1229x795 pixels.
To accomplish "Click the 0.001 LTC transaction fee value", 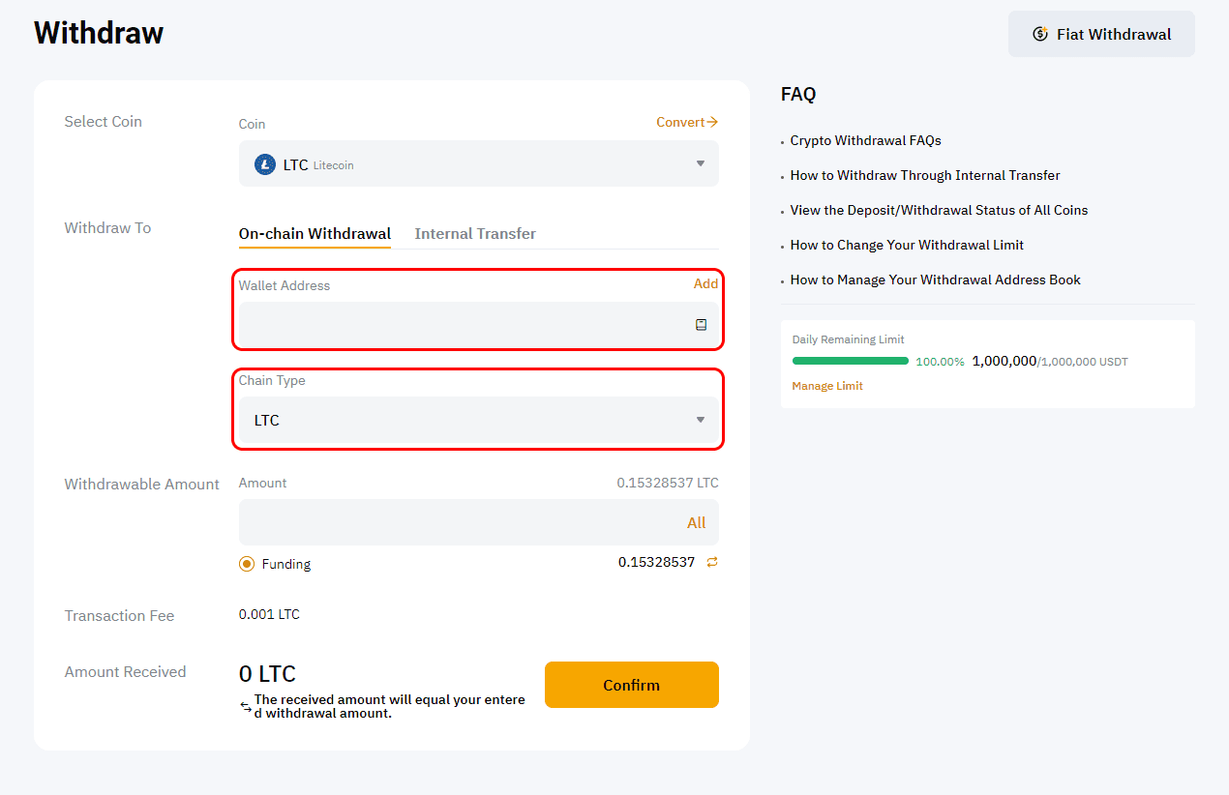I will pos(269,614).
